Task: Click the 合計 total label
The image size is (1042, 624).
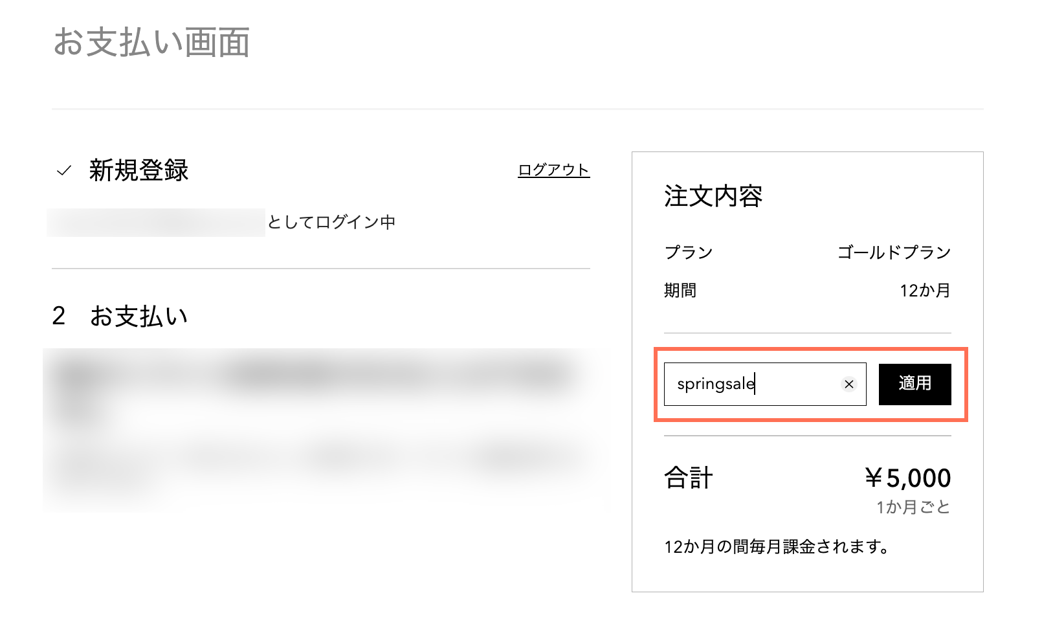Action: click(689, 478)
